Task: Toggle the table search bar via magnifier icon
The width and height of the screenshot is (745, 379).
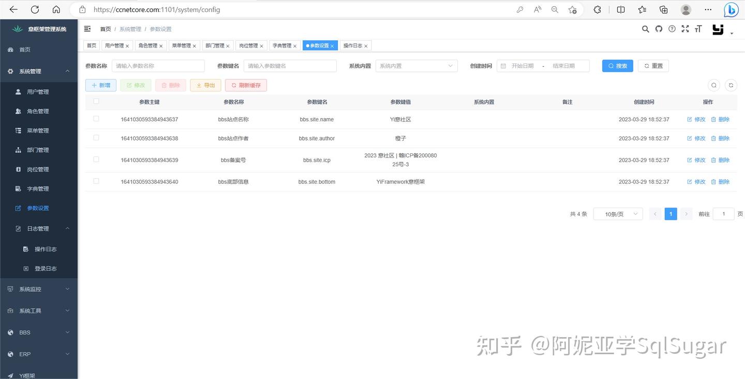Action: point(714,85)
